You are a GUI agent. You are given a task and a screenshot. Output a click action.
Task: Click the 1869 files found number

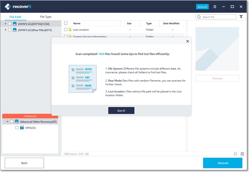[x=101, y=54]
